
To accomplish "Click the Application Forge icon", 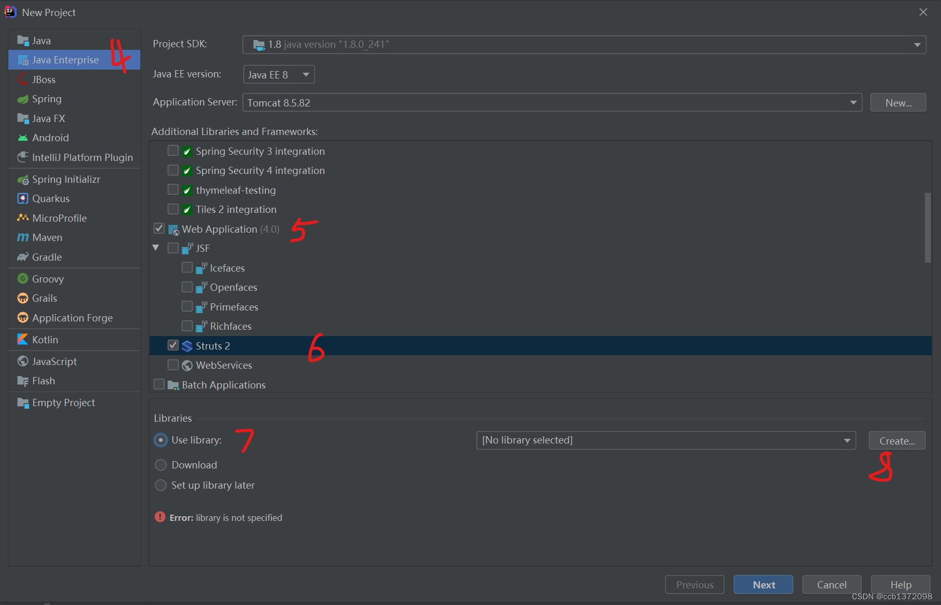I will [23, 318].
